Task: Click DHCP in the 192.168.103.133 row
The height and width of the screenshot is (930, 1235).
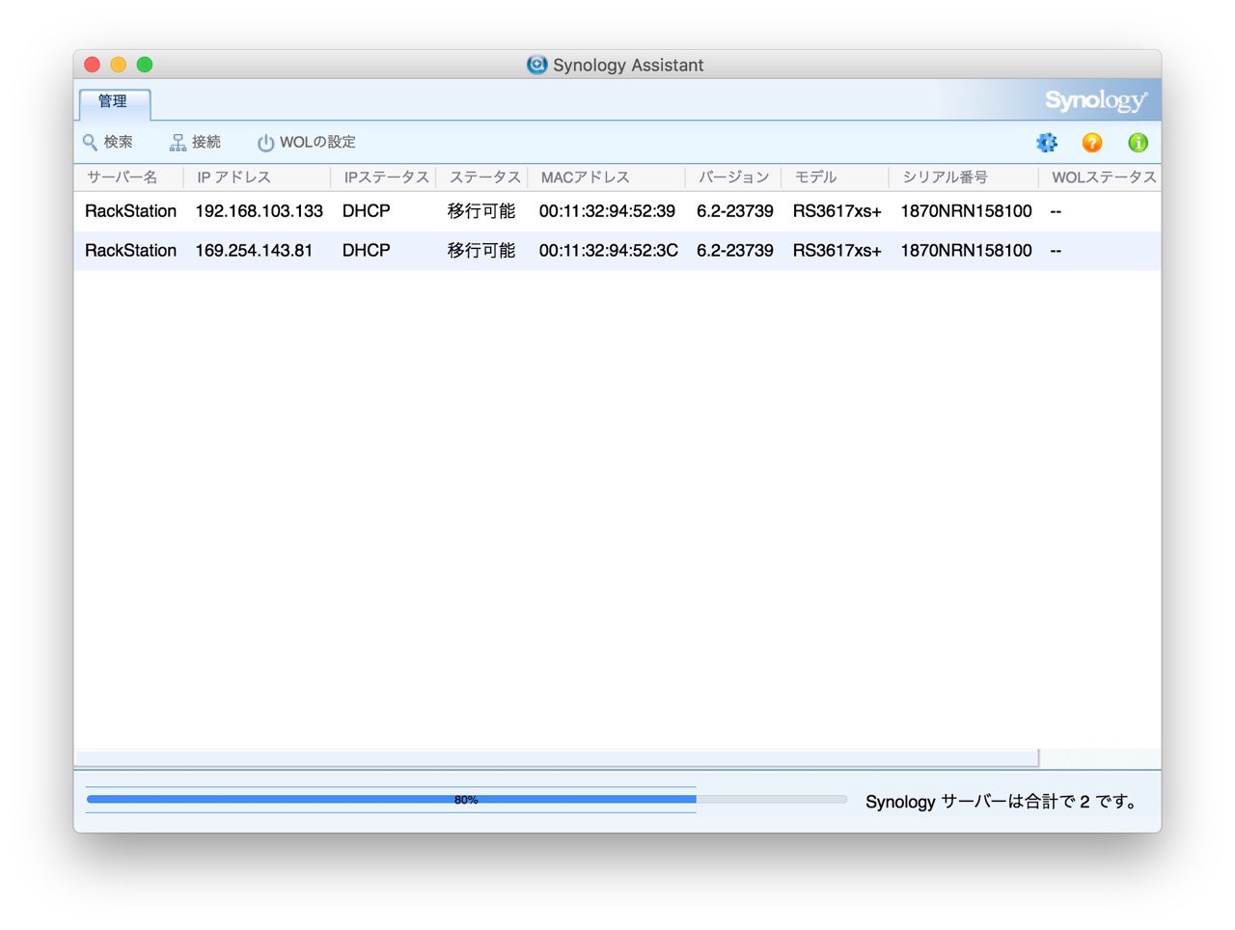Action: click(367, 211)
